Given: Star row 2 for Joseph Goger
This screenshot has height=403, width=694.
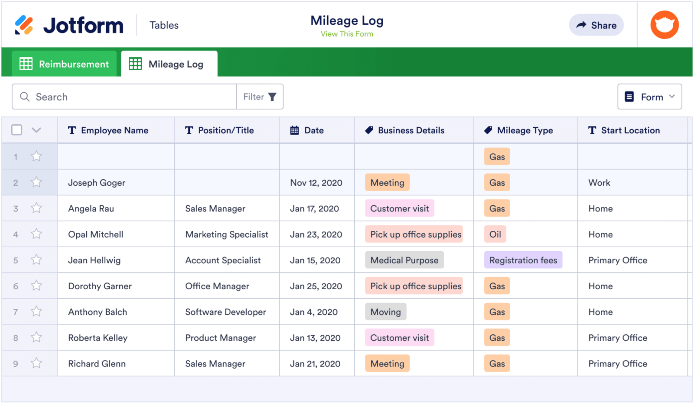Looking at the screenshot, I should pos(36,182).
